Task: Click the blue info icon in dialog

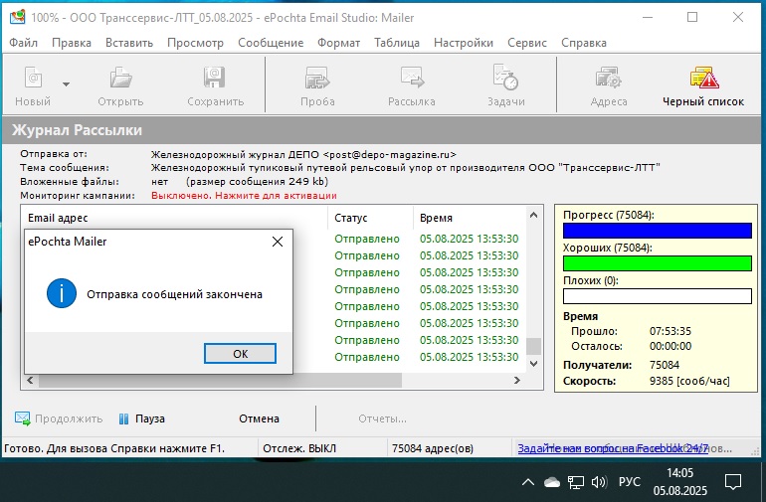Action: point(62,293)
